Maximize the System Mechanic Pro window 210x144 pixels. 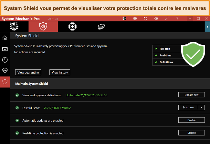click(198, 18)
